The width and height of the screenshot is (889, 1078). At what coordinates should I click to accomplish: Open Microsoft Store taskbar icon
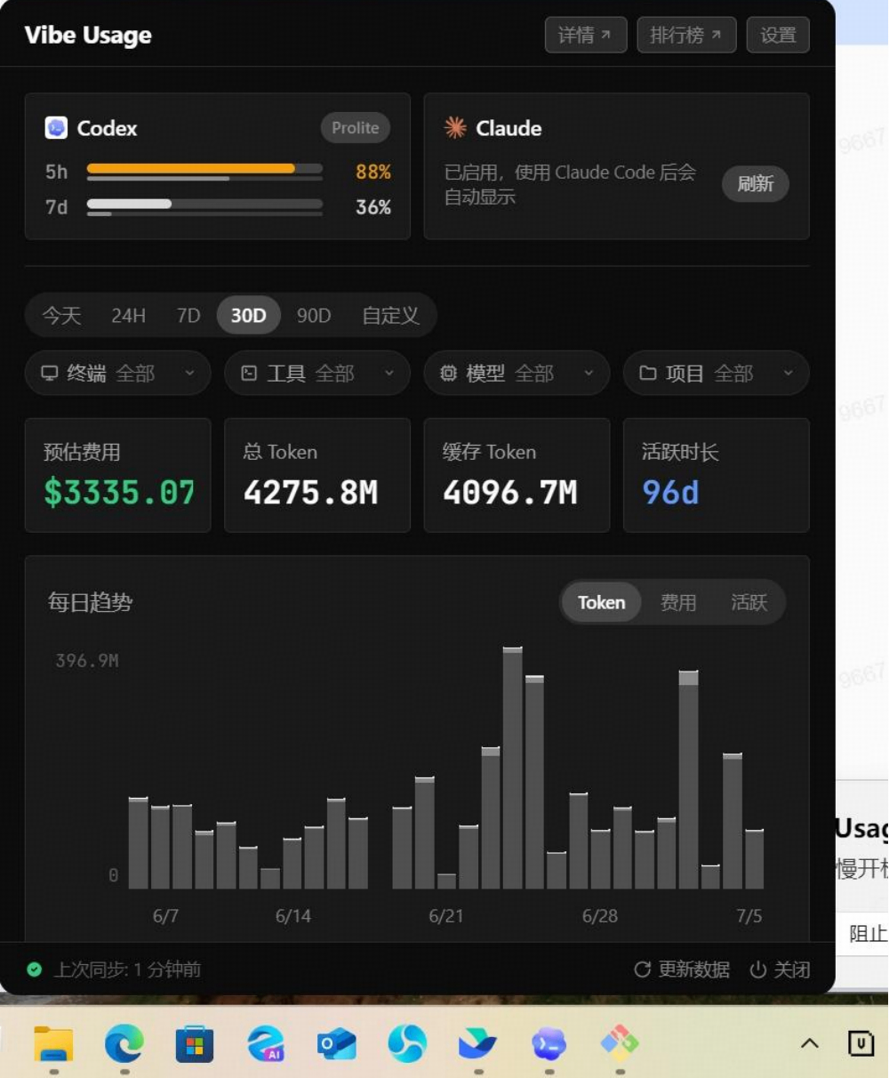[x=195, y=1043]
